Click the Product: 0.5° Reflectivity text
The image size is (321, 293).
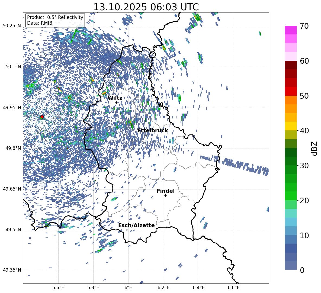click(55, 17)
